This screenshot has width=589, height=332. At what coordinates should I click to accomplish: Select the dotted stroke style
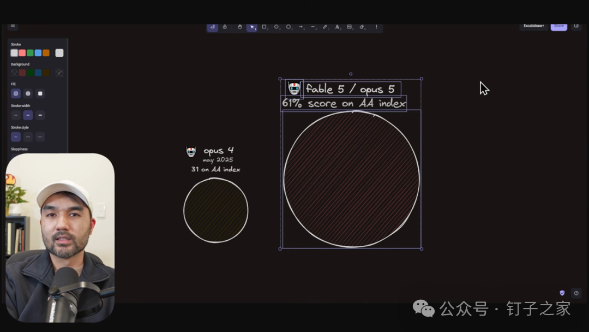pos(40,137)
